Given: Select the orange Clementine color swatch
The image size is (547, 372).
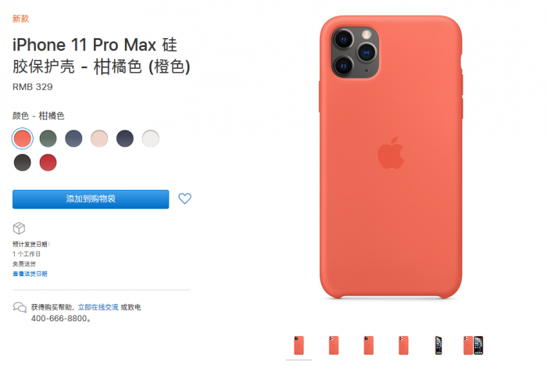Looking at the screenshot, I should coord(23,138).
